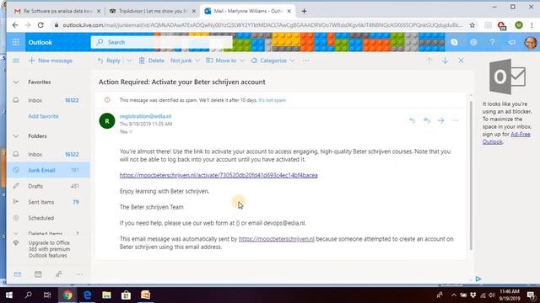
Task: Switch to TripAdvisor tab
Action: 152,11
